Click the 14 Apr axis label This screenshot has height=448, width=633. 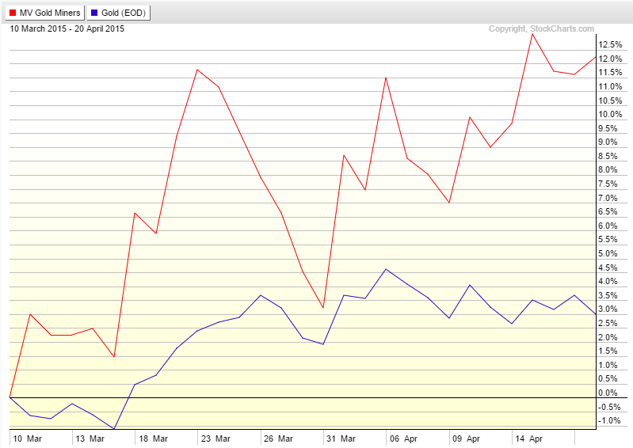(529, 439)
